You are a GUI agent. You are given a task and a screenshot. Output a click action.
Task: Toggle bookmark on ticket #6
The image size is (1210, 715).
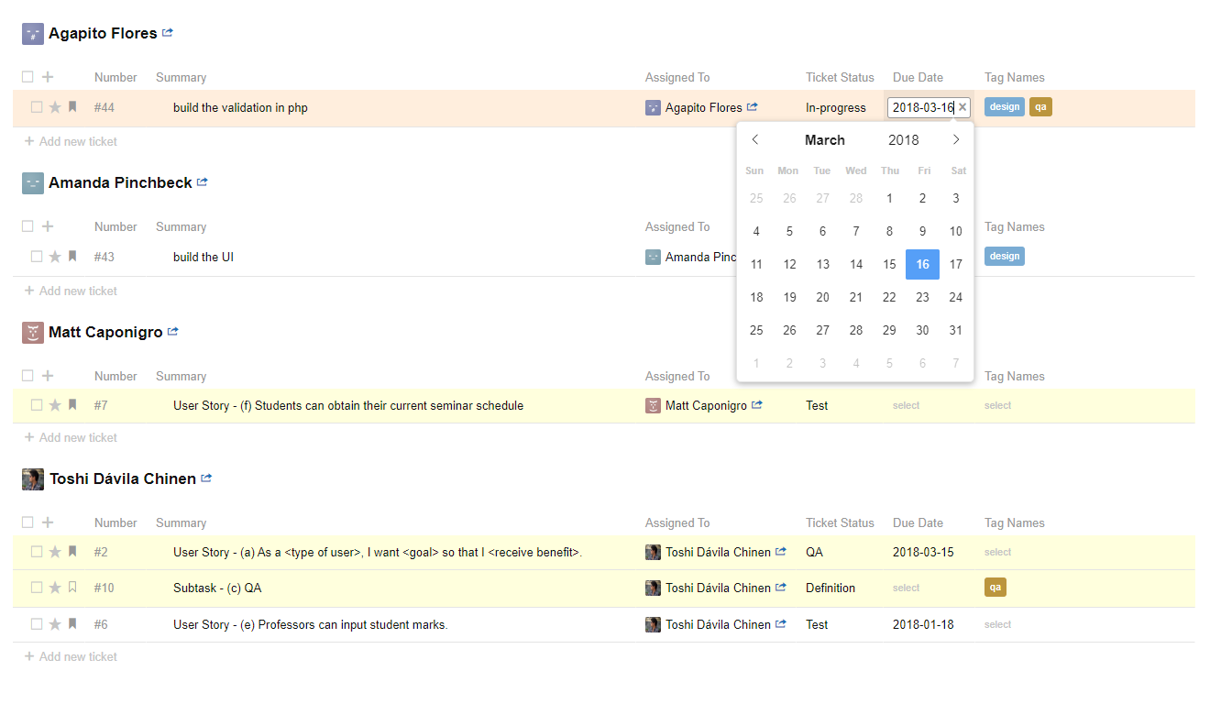[72, 624]
